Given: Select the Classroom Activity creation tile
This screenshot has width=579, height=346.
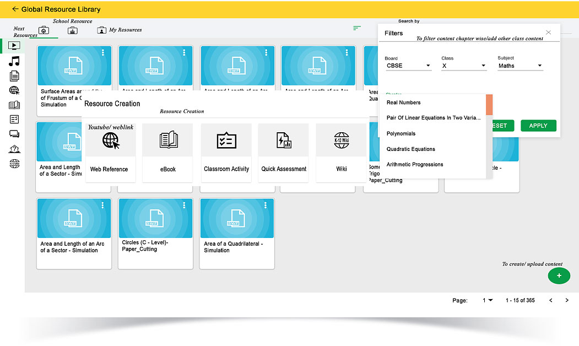Looking at the screenshot, I should pyautogui.click(x=226, y=153).
